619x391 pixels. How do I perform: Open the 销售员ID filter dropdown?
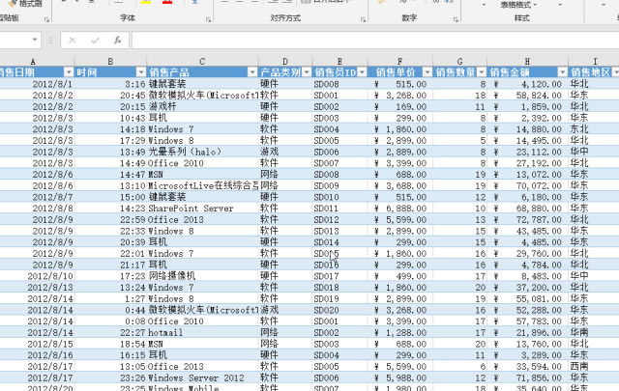pyautogui.click(x=362, y=72)
